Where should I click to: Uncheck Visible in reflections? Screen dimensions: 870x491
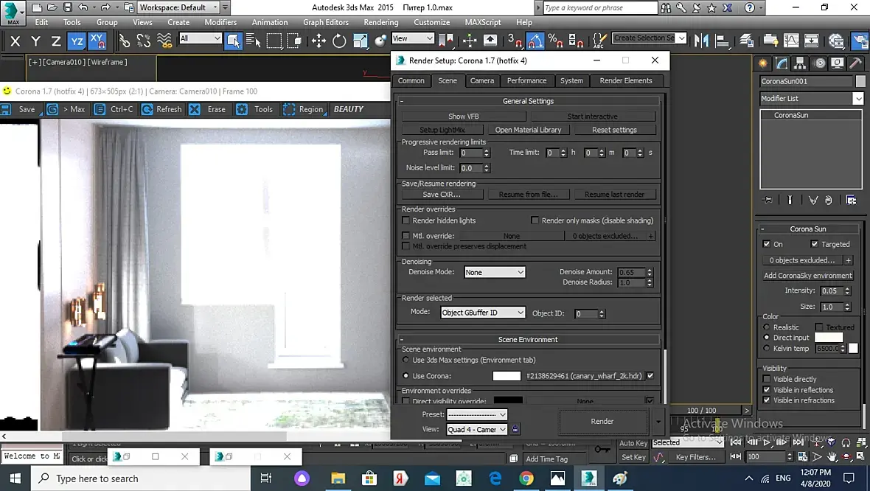pos(767,389)
